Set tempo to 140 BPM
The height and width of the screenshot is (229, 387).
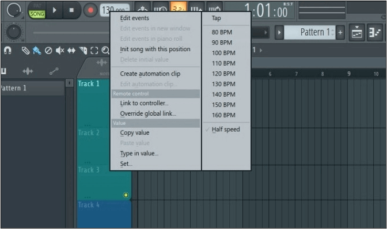click(x=223, y=94)
